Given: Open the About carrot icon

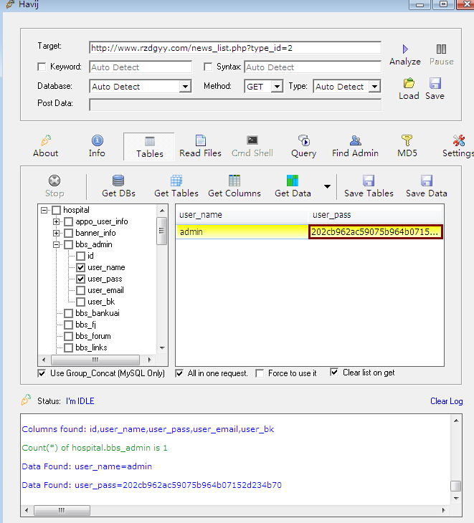Looking at the screenshot, I should click(x=46, y=140).
